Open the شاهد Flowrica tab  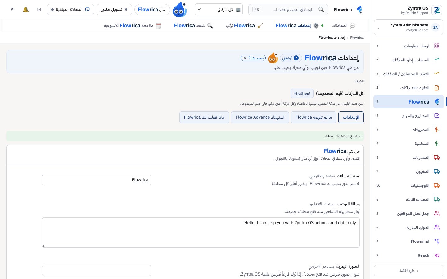tap(193, 25)
